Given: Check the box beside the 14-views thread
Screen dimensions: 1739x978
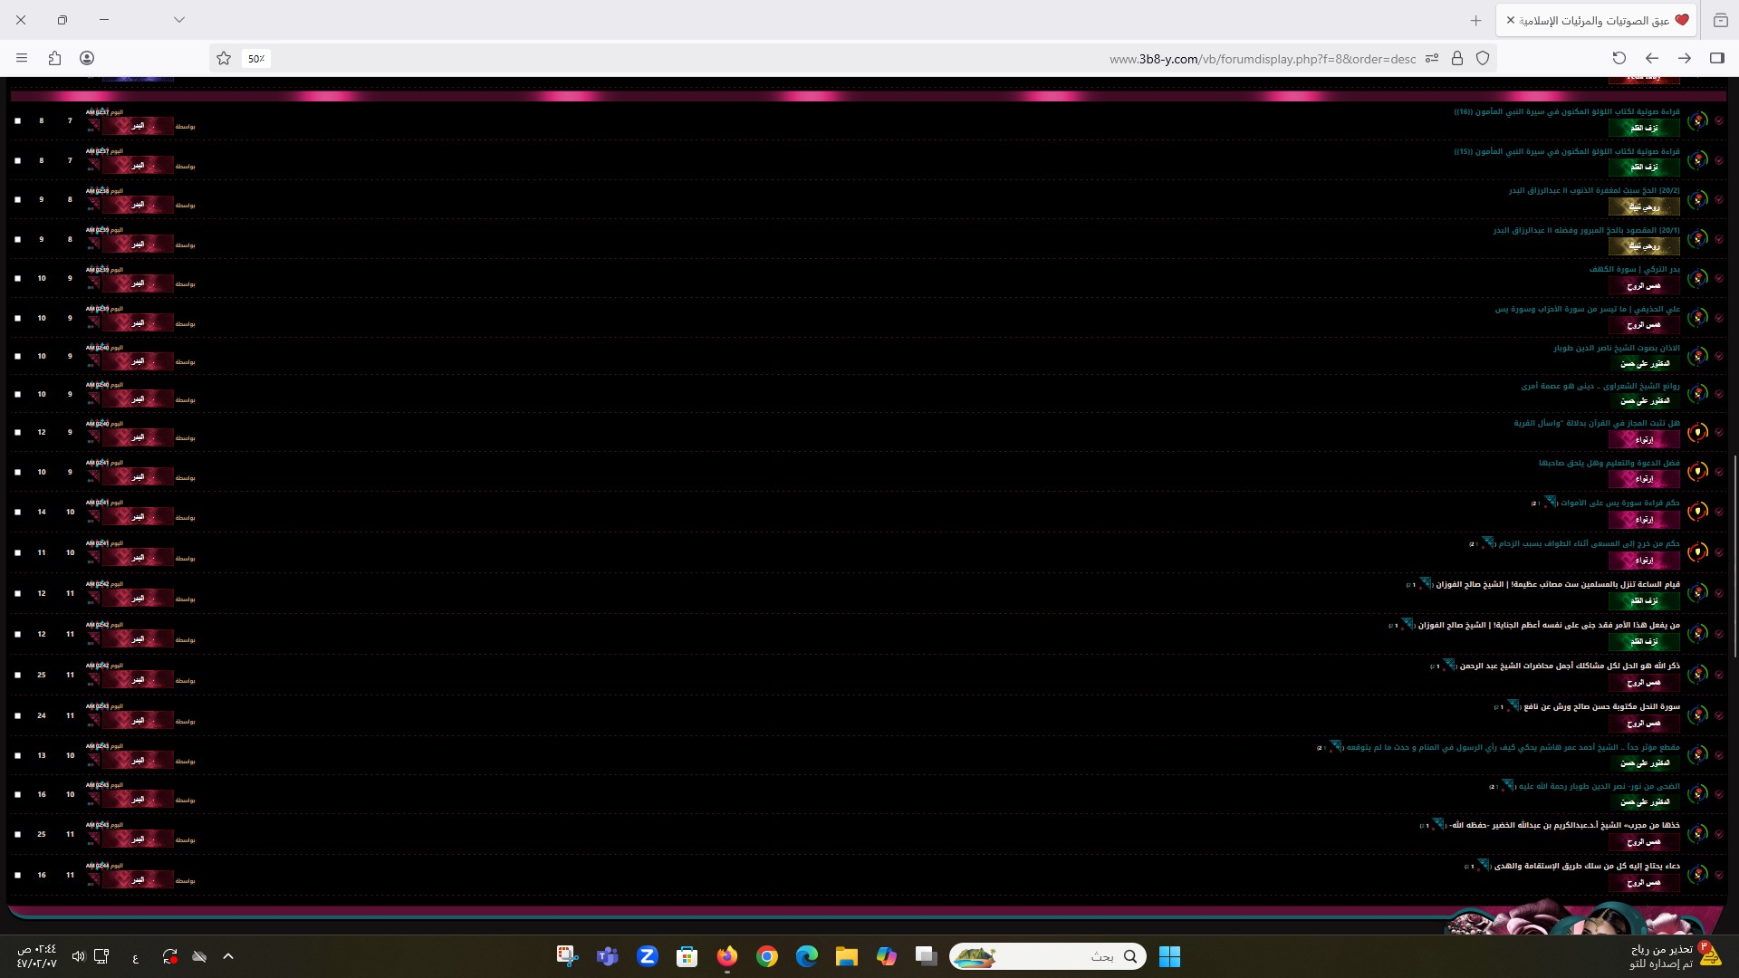Looking at the screenshot, I should pyautogui.click(x=17, y=512).
